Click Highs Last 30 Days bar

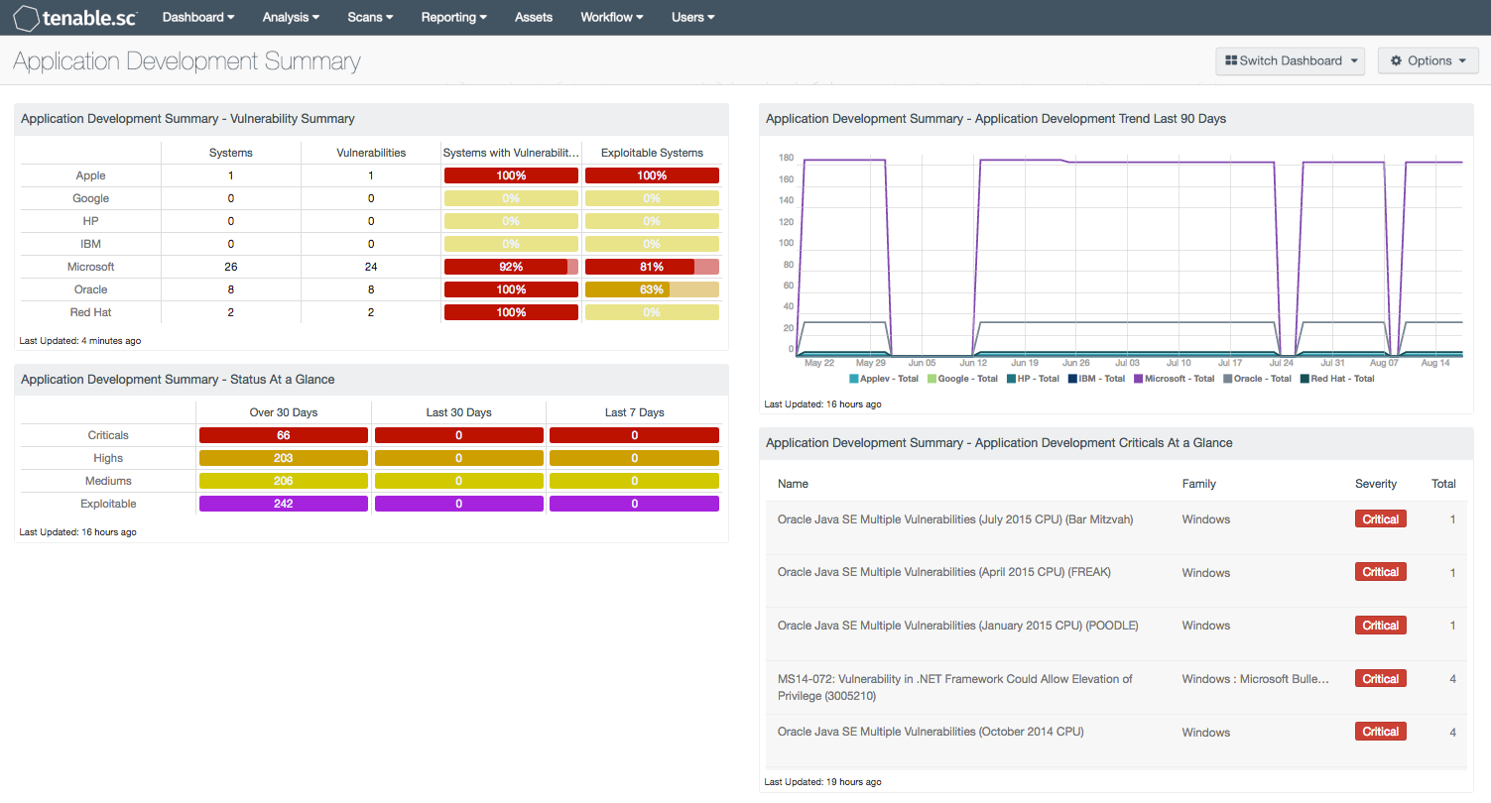pos(459,458)
